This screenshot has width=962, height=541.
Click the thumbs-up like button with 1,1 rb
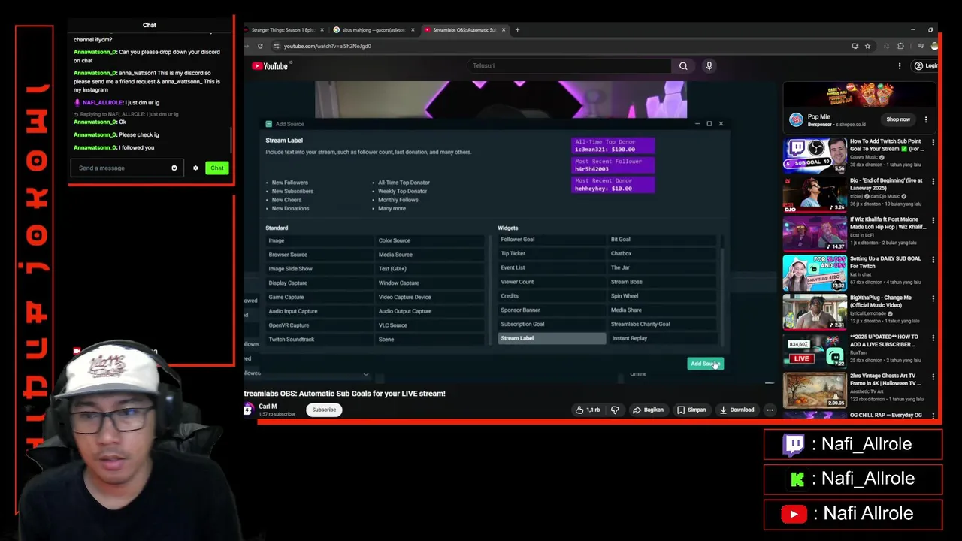(588, 410)
